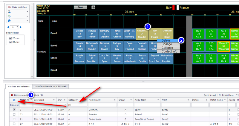239x126 pixels.
Task: Click the red Italy color swatch
Action: click(174, 7)
